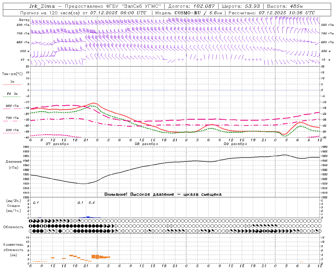Click the (мм/1ч.) precipitation unit label

13,211
